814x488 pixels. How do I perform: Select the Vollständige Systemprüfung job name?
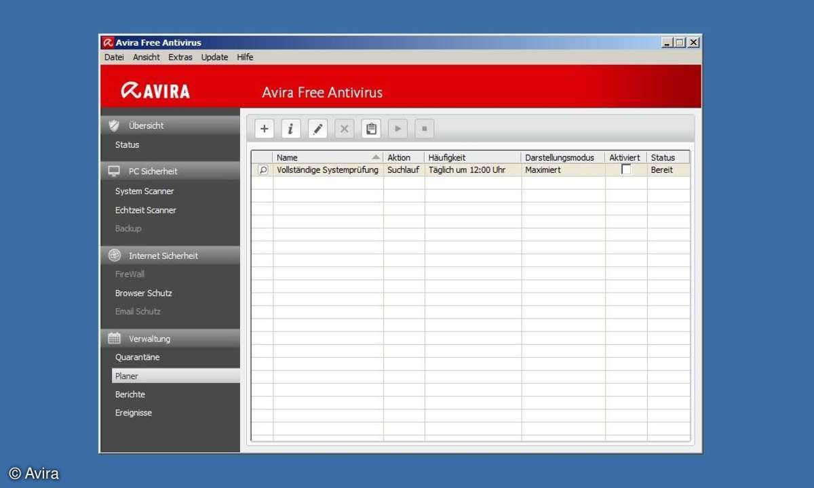click(328, 170)
